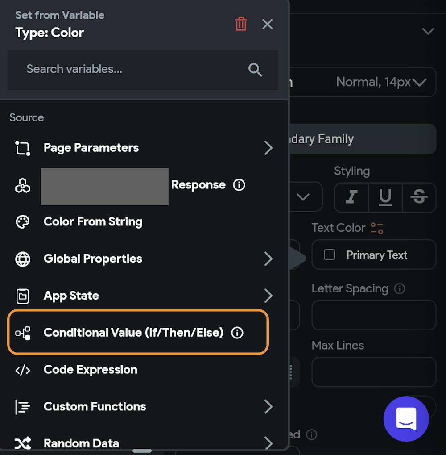
Task: Expand the Page Parameters source list
Action: 268,147
